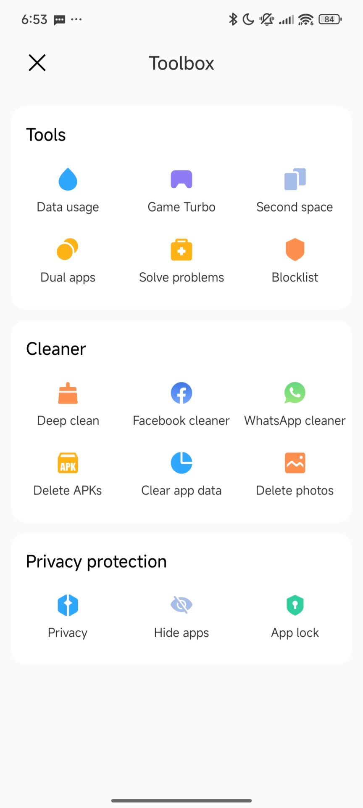The height and width of the screenshot is (808, 363).
Task: Open Second space icon
Action: pos(295,180)
